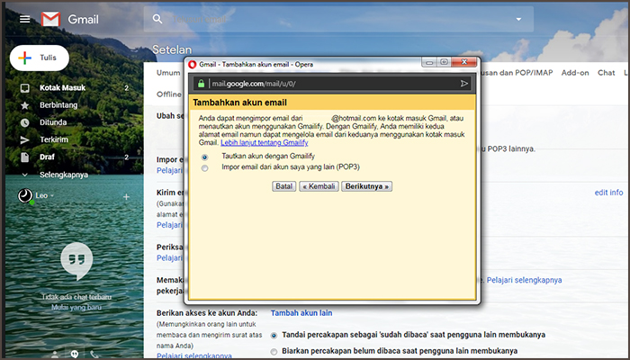Click the send arrow in popup address bar

point(464,83)
